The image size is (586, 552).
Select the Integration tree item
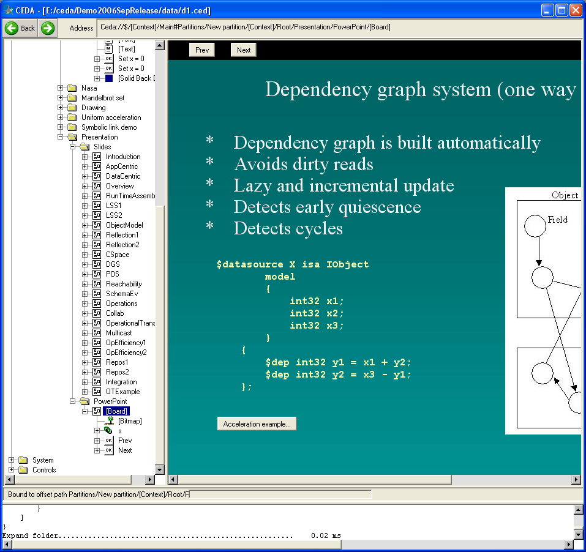121,382
